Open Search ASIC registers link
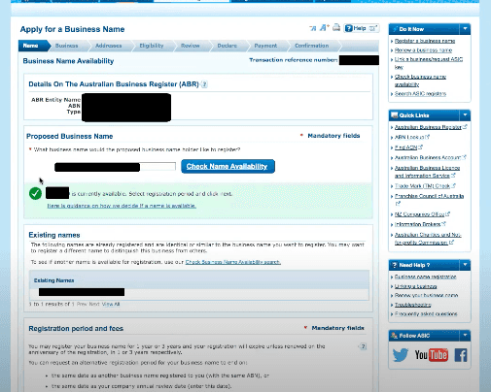Viewport: 491px width, 392px height. click(420, 94)
